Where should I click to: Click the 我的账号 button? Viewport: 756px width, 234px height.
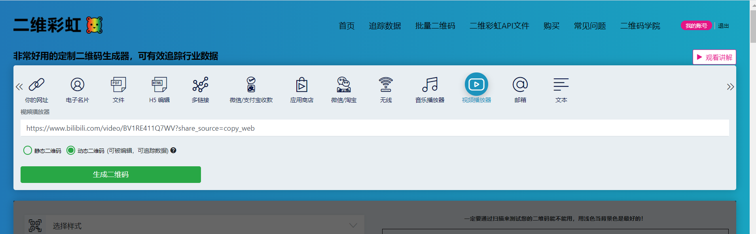click(696, 26)
